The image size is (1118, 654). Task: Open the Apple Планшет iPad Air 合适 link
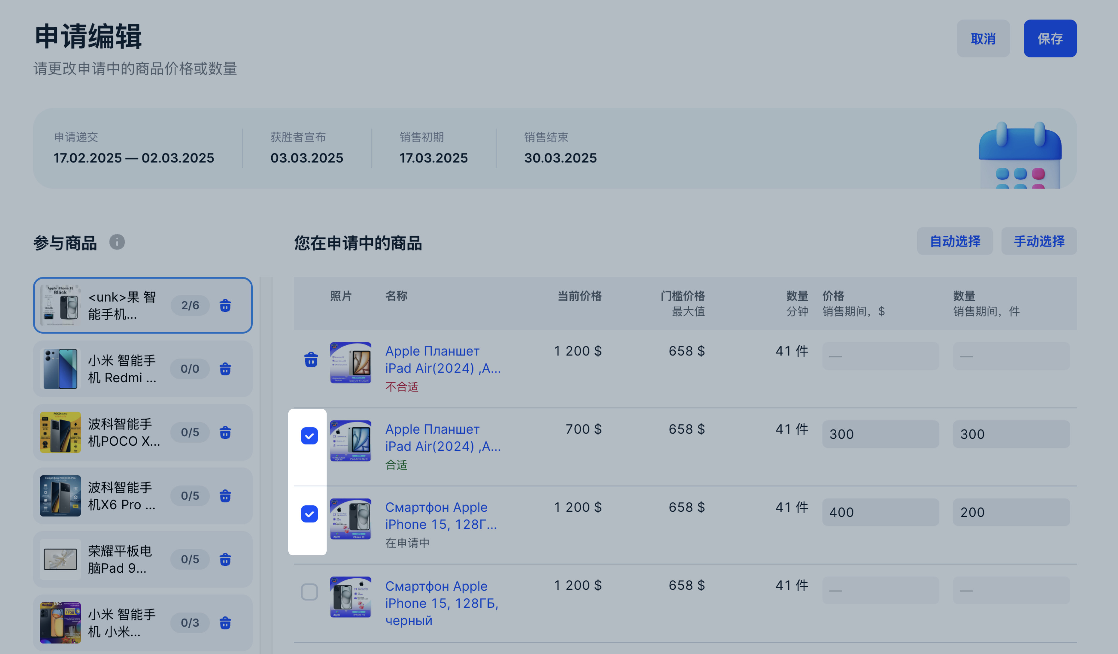point(442,437)
